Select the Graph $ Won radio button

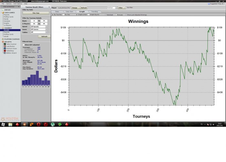[x=77, y=15]
